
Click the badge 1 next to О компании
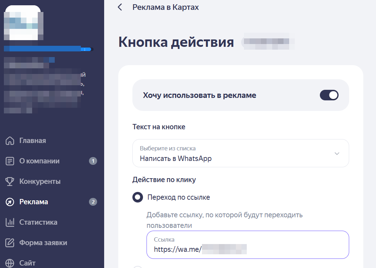(x=93, y=161)
